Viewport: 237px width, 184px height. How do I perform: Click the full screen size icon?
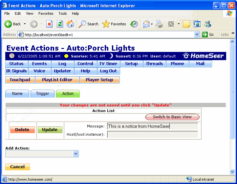(171, 24)
